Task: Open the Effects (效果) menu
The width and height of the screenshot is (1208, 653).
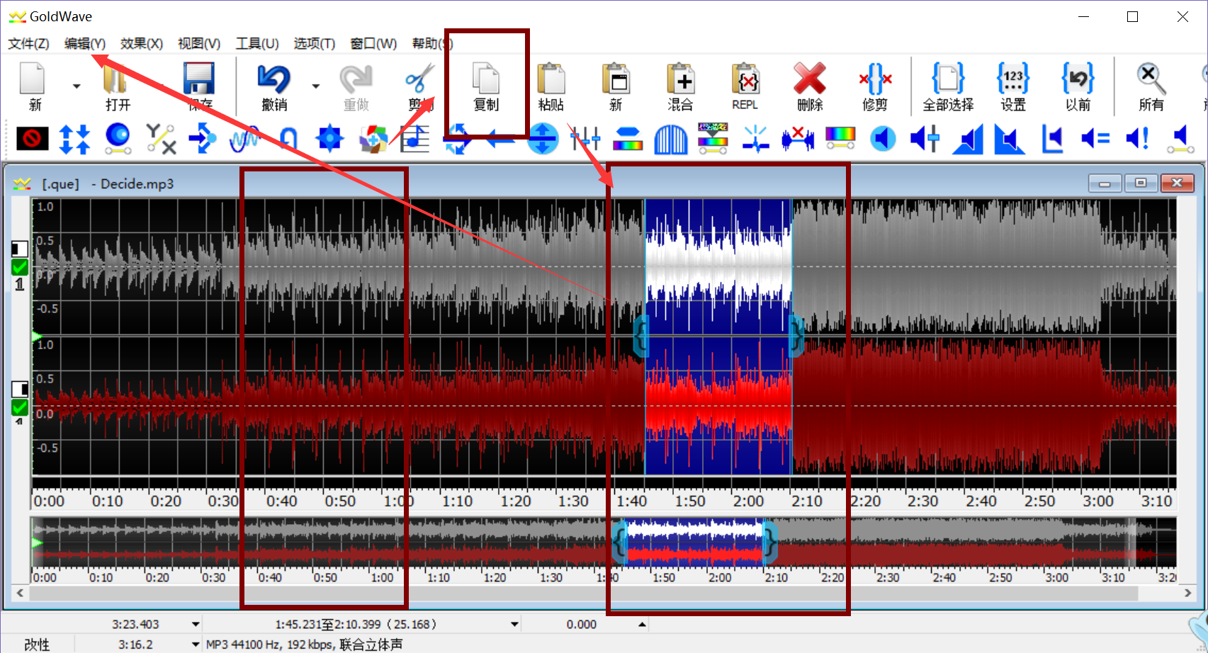Action: 141,44
